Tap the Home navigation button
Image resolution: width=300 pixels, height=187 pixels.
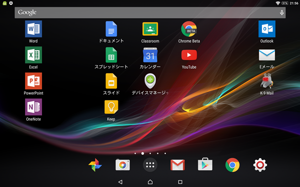(x=150, y=182)
